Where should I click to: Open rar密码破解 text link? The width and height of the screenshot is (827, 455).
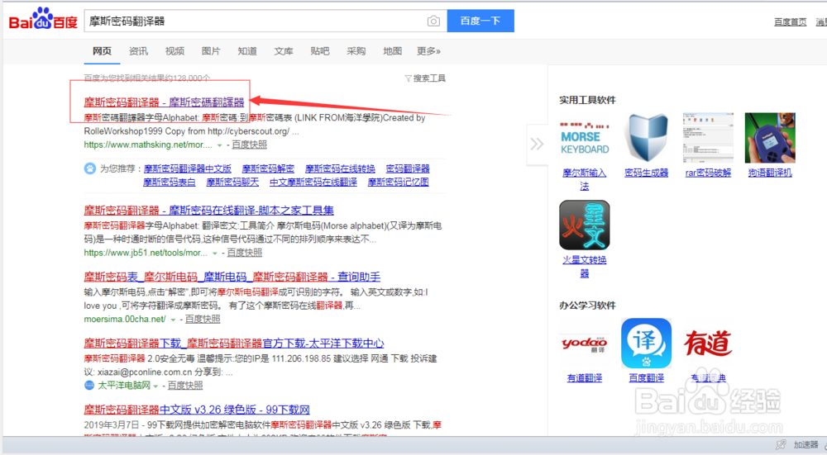708,173
